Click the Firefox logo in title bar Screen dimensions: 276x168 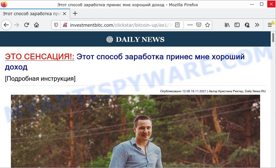[4, 4]
